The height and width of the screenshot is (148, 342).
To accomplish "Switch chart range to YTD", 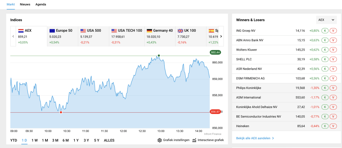I will pos(14,140).
